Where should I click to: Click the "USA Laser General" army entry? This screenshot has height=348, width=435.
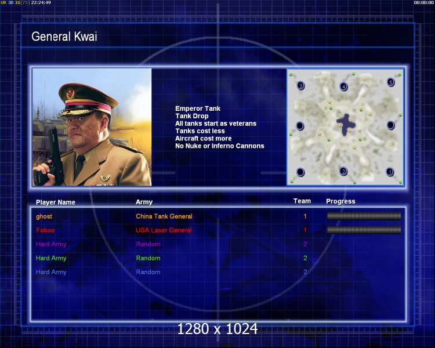click(164, 230)
